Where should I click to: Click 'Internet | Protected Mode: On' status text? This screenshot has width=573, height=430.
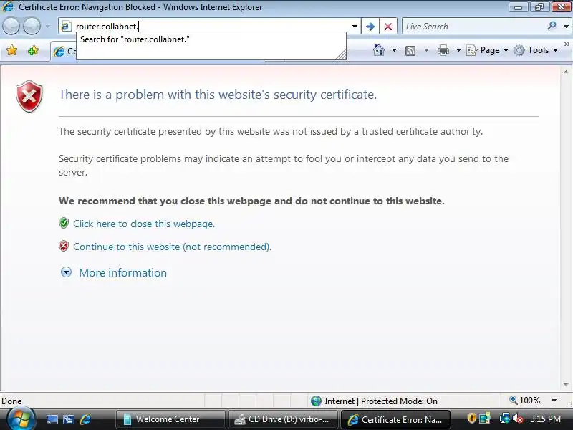click(381, 401)
